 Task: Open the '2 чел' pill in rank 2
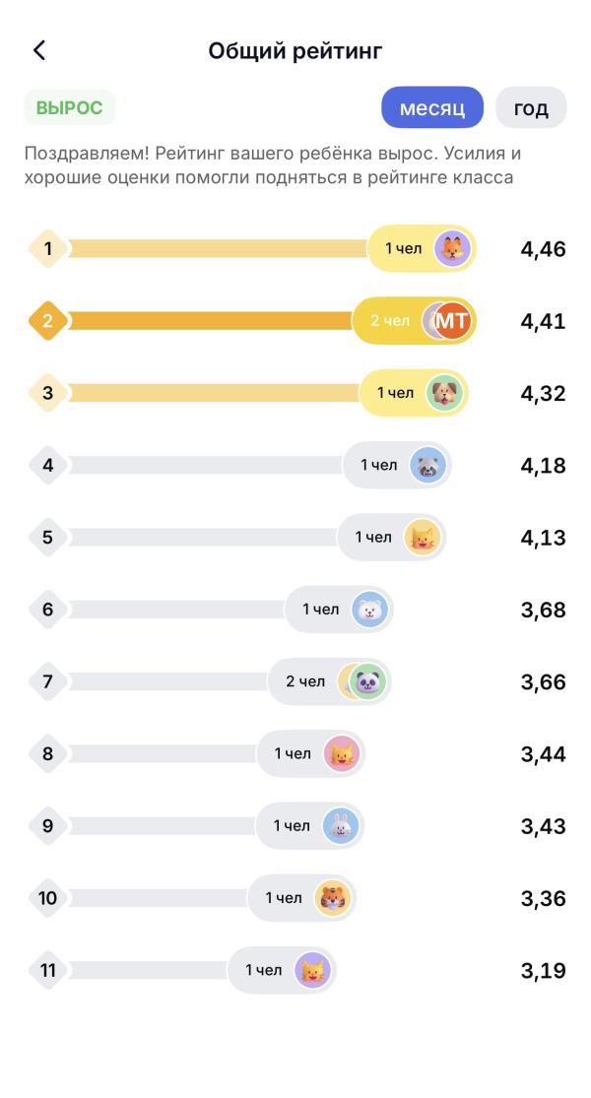pos(414,321)
